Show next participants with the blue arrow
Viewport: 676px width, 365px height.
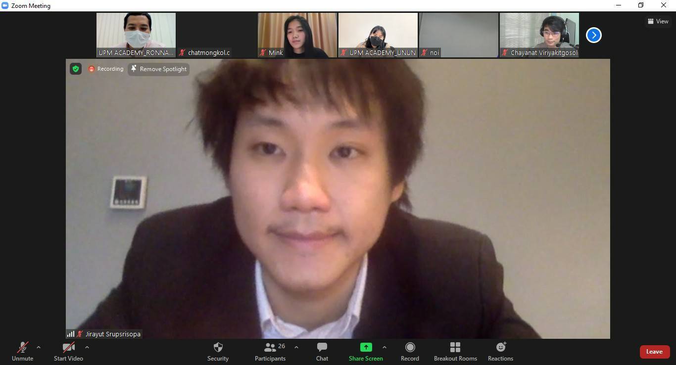[x=594, y=35]
